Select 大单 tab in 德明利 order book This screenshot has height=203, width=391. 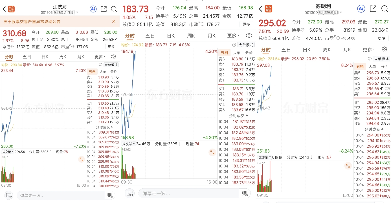372,67
